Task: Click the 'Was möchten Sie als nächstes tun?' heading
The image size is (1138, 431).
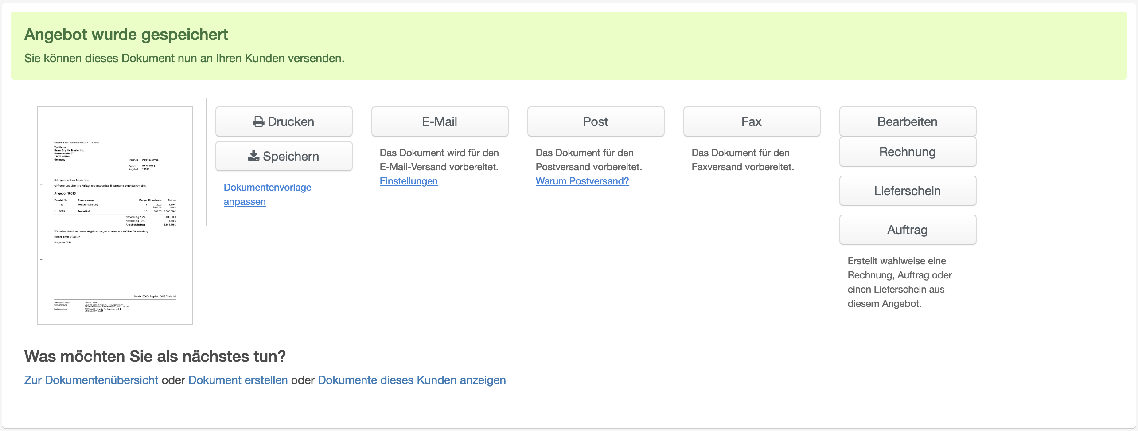Action: (155, 356)
